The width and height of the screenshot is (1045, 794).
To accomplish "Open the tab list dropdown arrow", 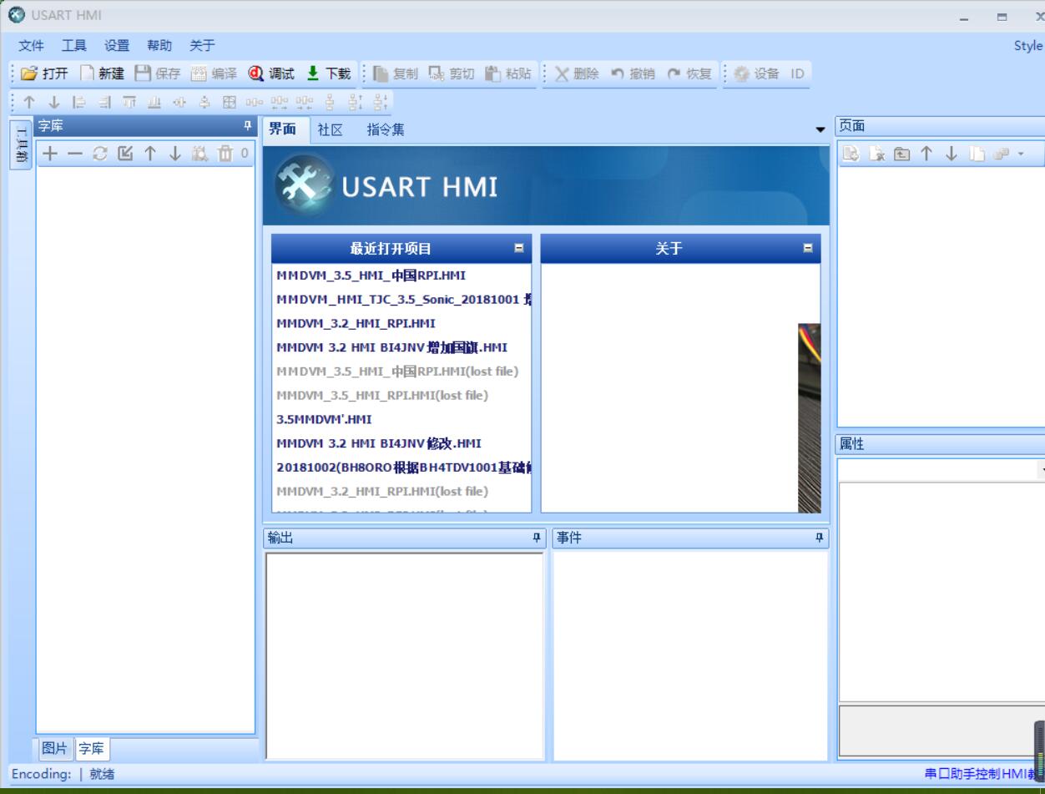I will (820, 130).
